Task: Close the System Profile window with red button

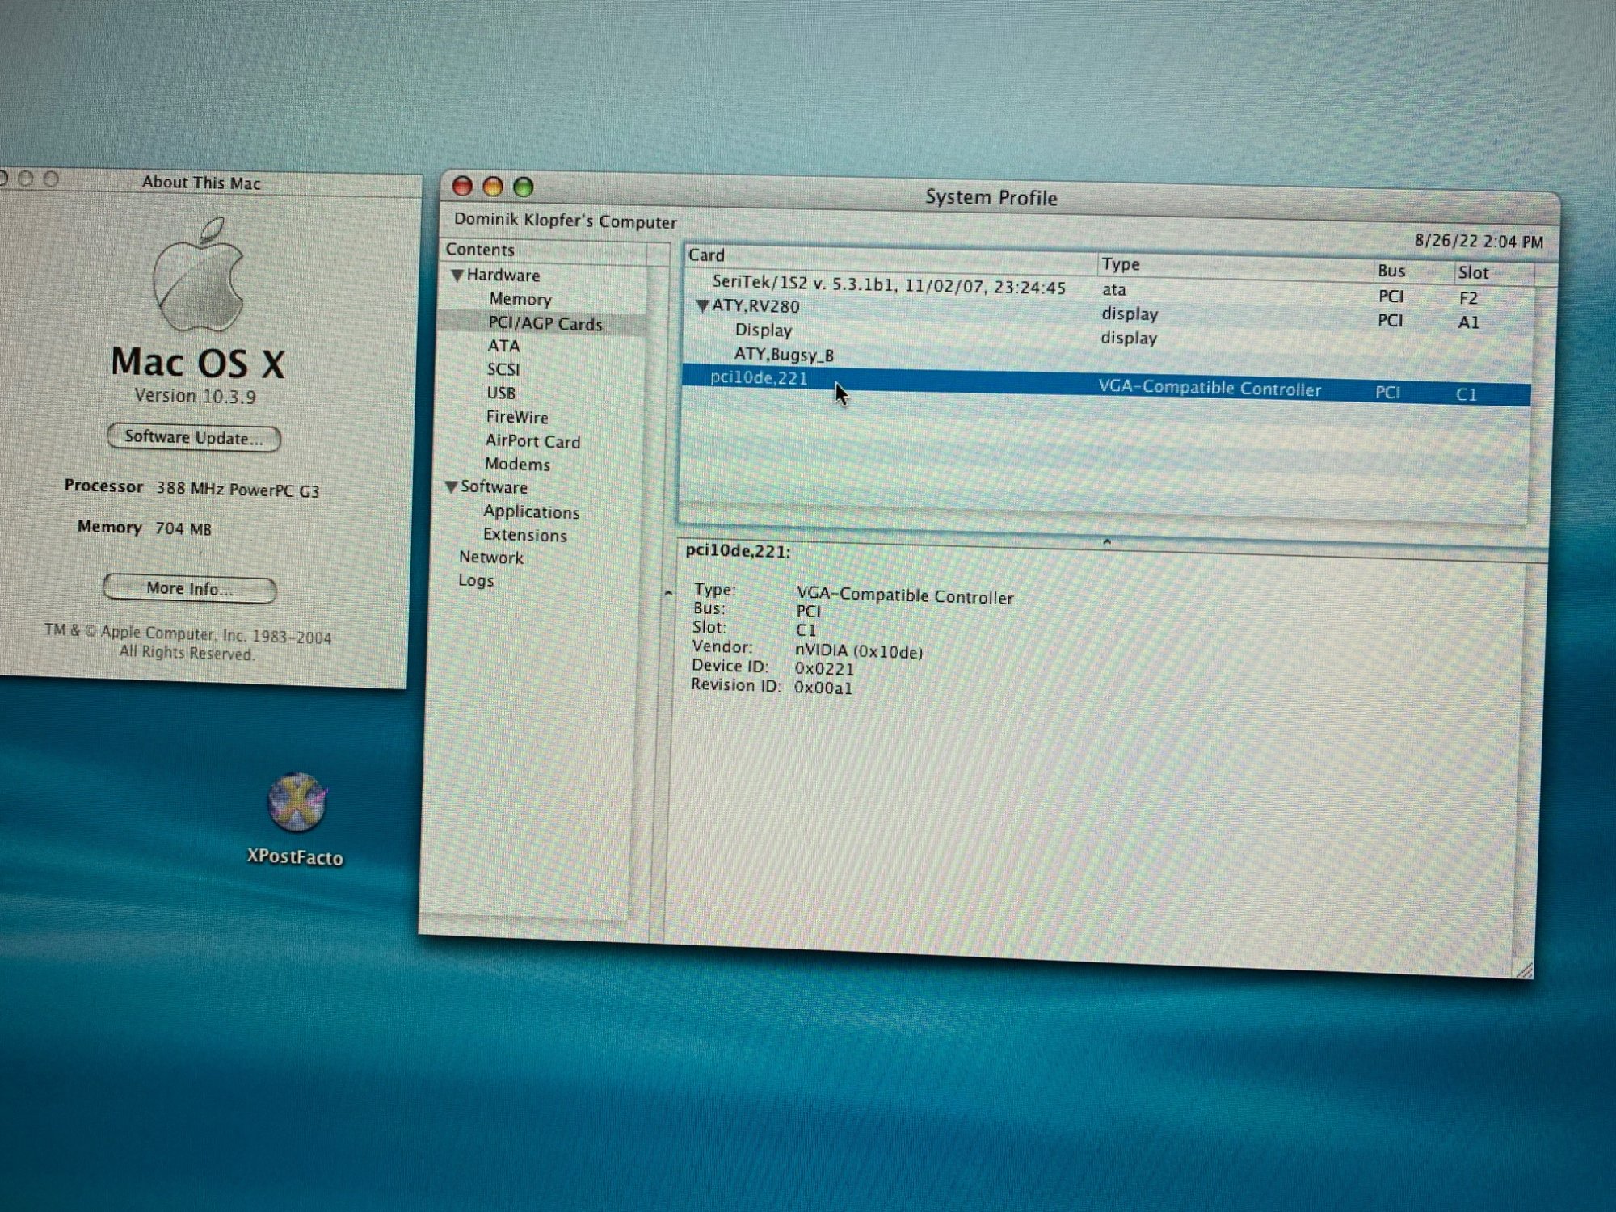Action: (x=462, y=187)
